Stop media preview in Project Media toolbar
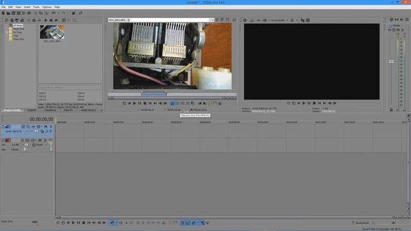The height and width of the screenshot is (231, 411). pos(51,20)
